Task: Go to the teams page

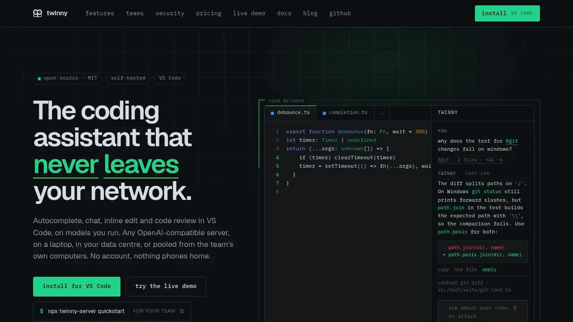Action: tap(135, 13)
